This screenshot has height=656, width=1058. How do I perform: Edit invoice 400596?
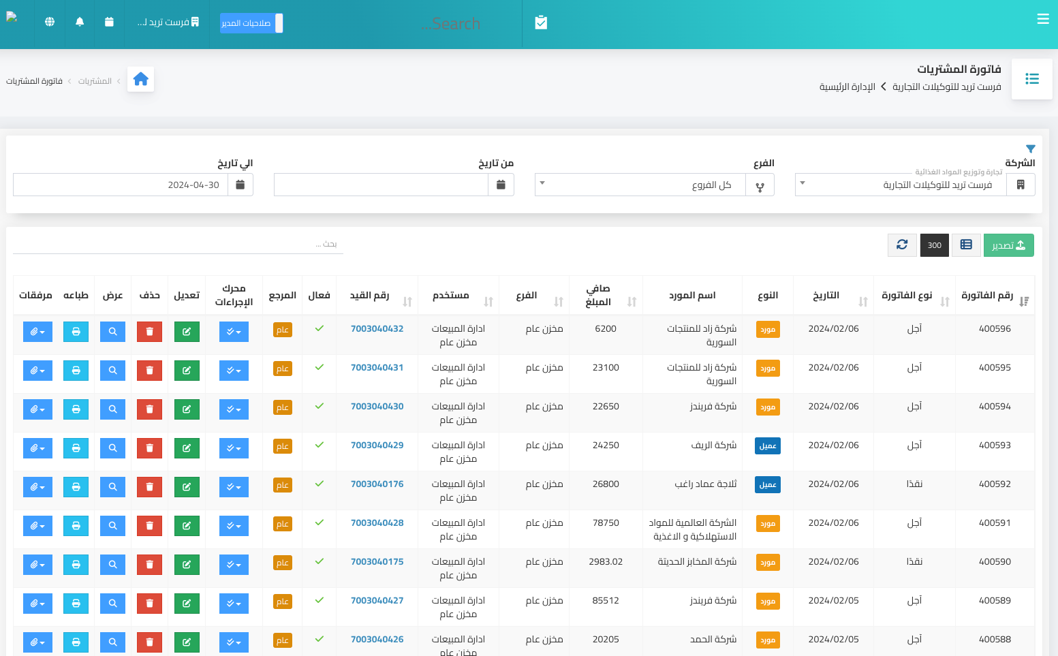point(187,332)
